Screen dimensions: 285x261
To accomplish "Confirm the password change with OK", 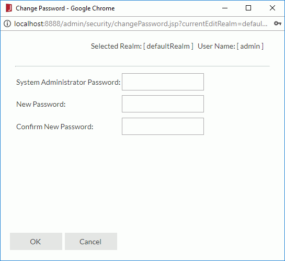I will 36,241.
